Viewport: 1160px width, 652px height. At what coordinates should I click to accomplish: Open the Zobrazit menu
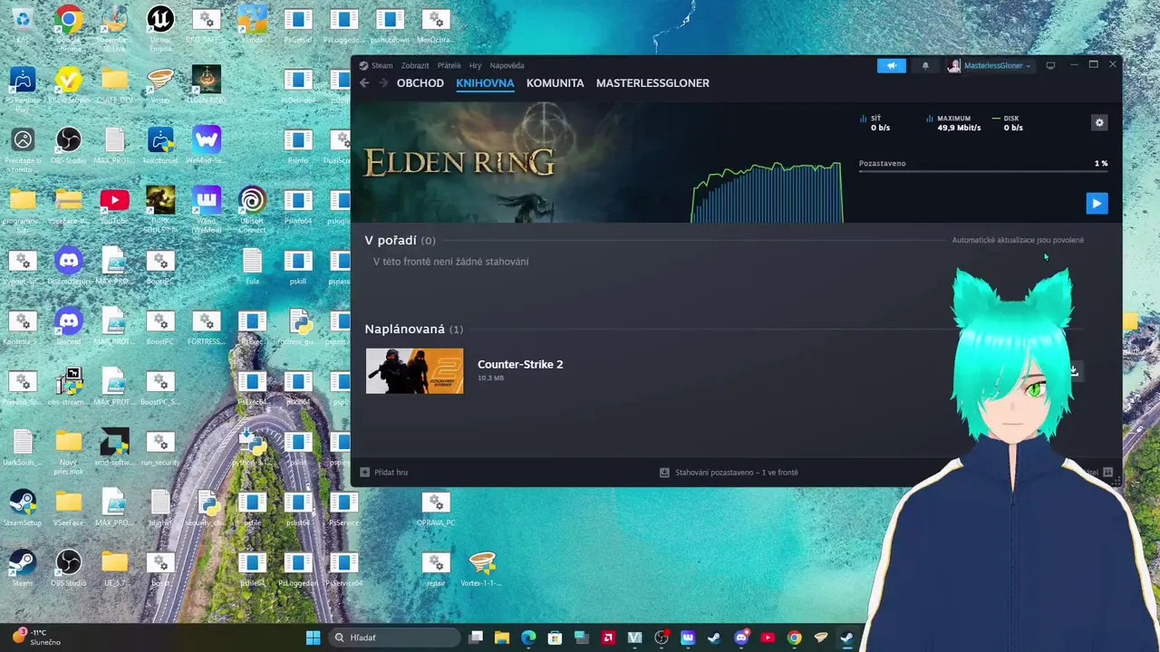[415, 65]
